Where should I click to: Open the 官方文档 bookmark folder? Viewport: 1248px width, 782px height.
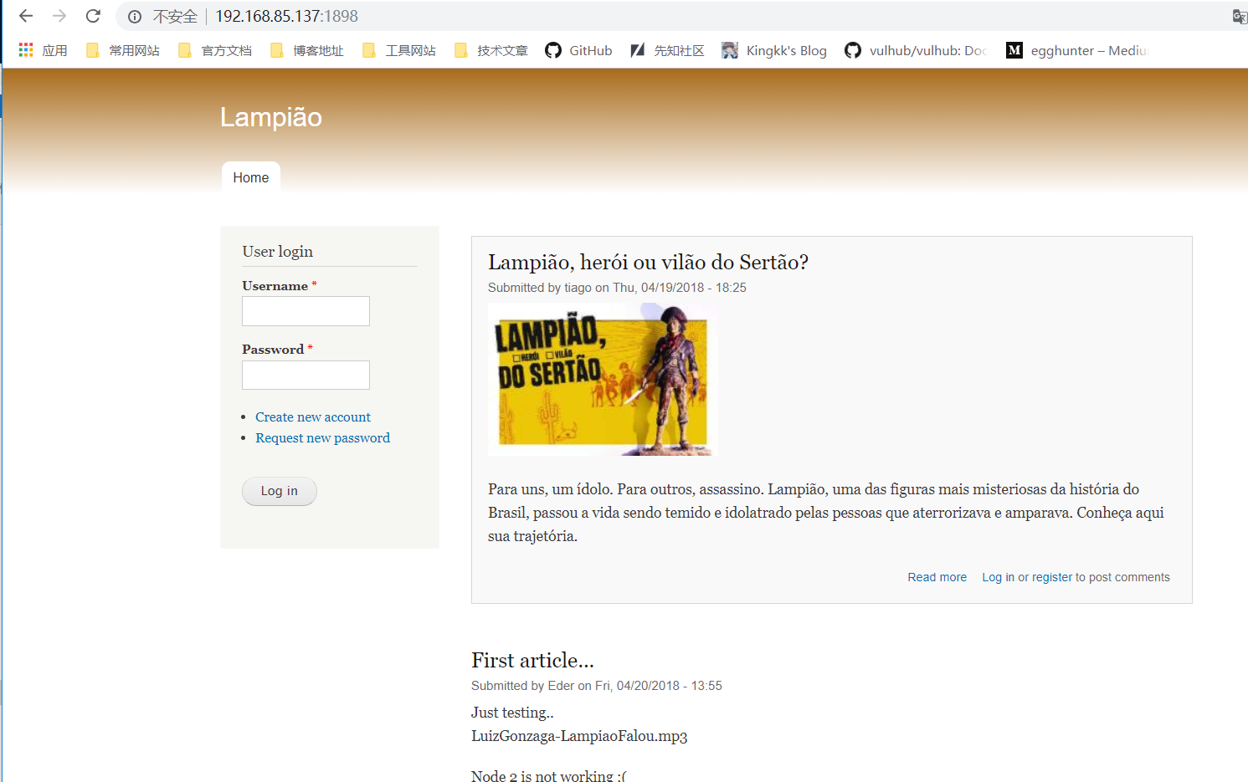point(215,50)
